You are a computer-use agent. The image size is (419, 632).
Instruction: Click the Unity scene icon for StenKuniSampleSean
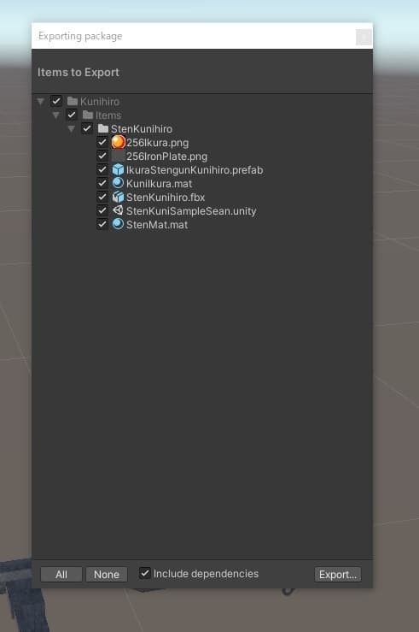(x=118, y=210)
